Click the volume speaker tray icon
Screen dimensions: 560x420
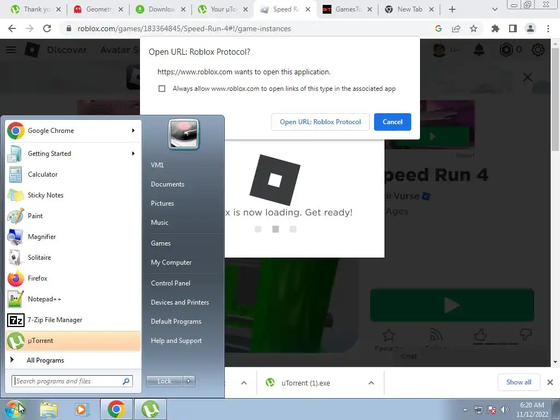pos(505,410)
